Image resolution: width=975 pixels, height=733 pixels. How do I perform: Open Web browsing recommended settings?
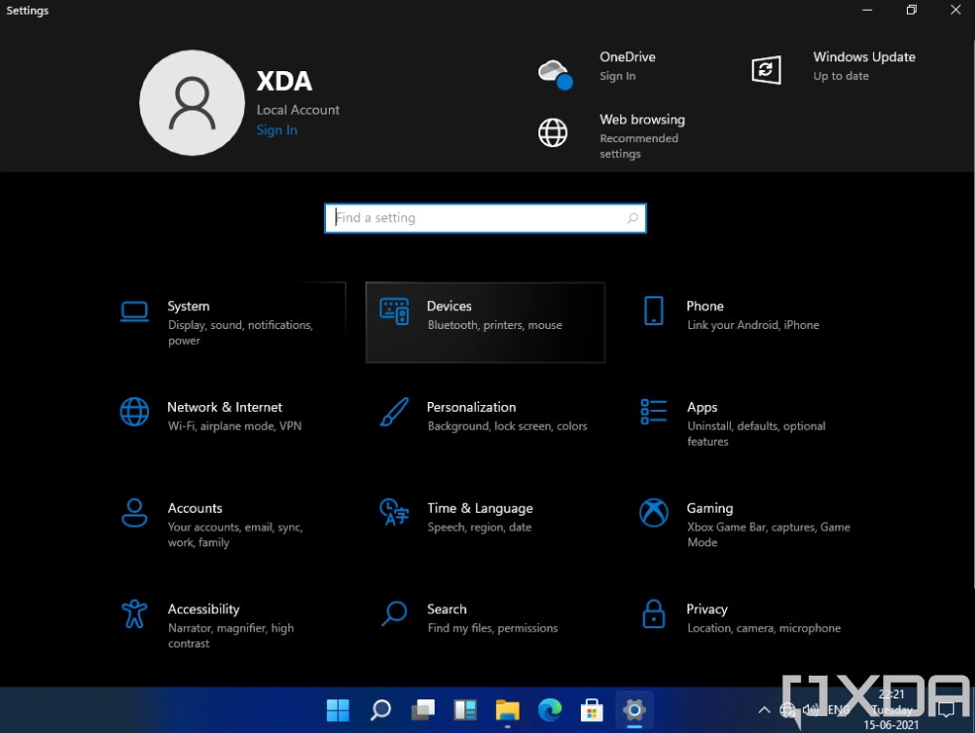point(611,135)
